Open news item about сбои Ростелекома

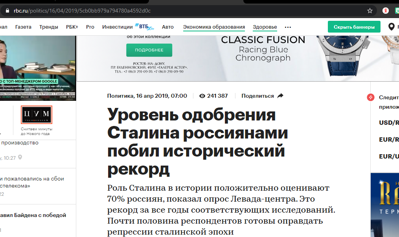(32, 182)
